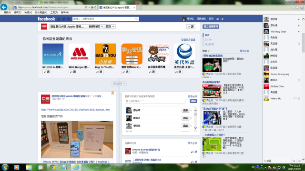The image size is (305, 171).
Task: Open MOS Burger page thumbnail
Action: 79,54
